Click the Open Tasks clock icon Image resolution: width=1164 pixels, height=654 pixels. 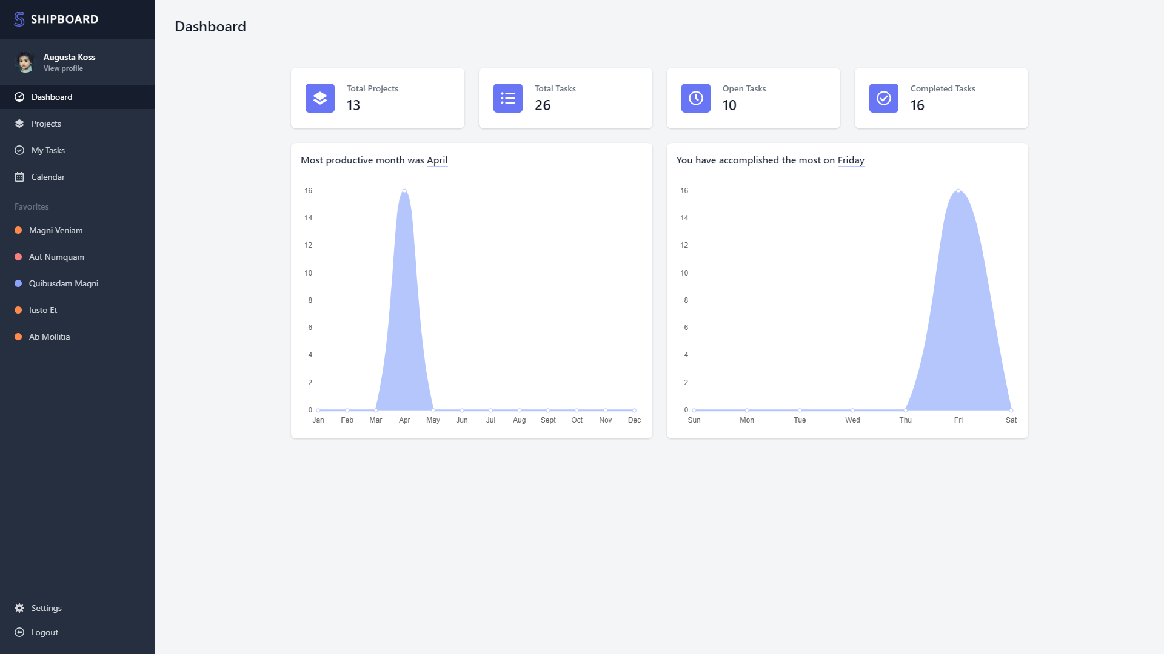[696, 98]
